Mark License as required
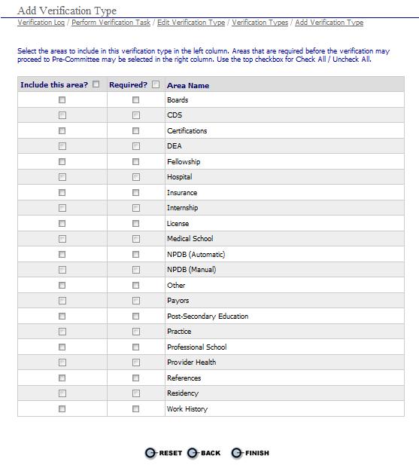This screenshot has width=419, height=465. click(136, 223)
